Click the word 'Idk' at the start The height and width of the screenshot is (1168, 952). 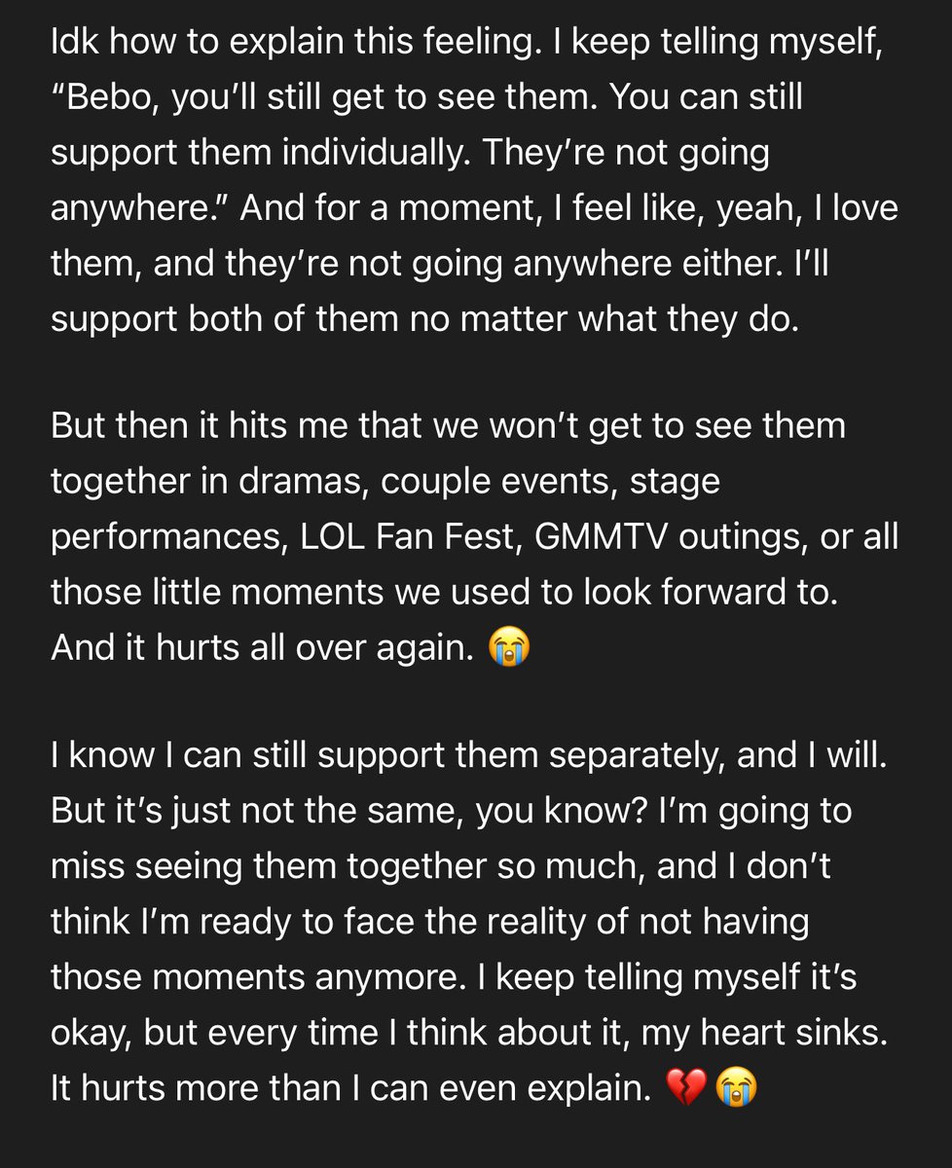[x=73, y=42]
